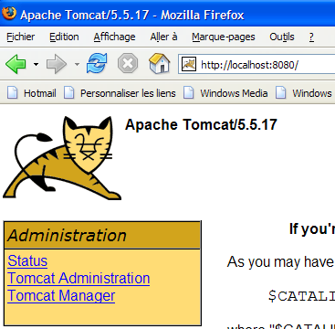Click the green Back arrow button

click(16, 64)
